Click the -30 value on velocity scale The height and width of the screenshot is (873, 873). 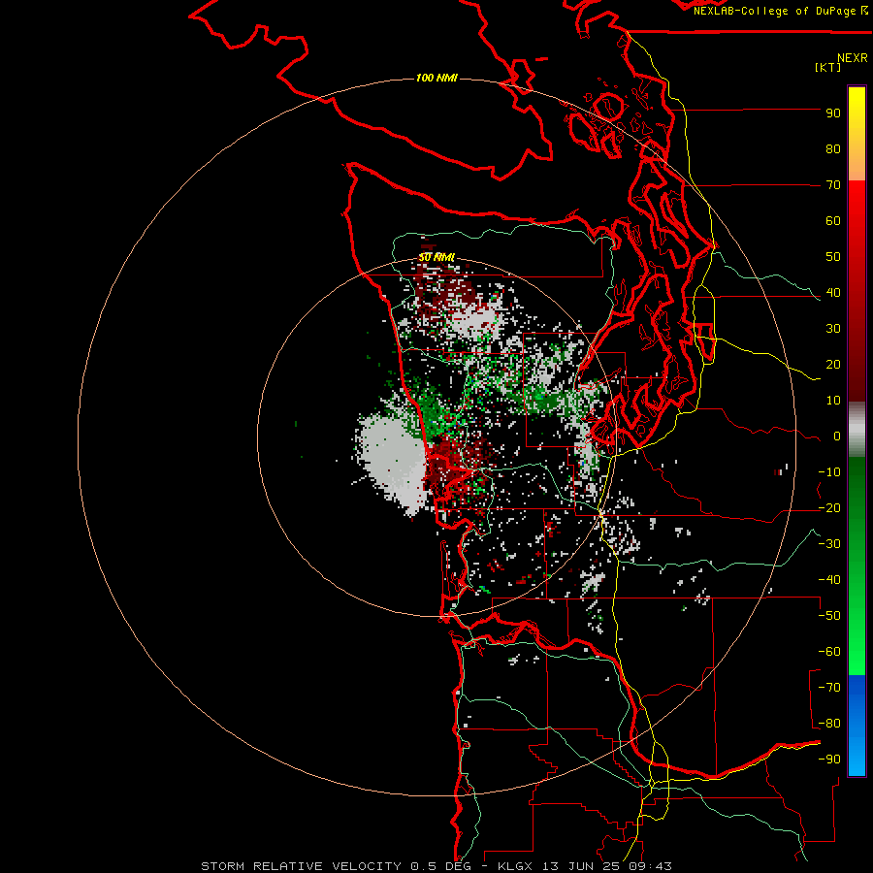click(829, 544)
